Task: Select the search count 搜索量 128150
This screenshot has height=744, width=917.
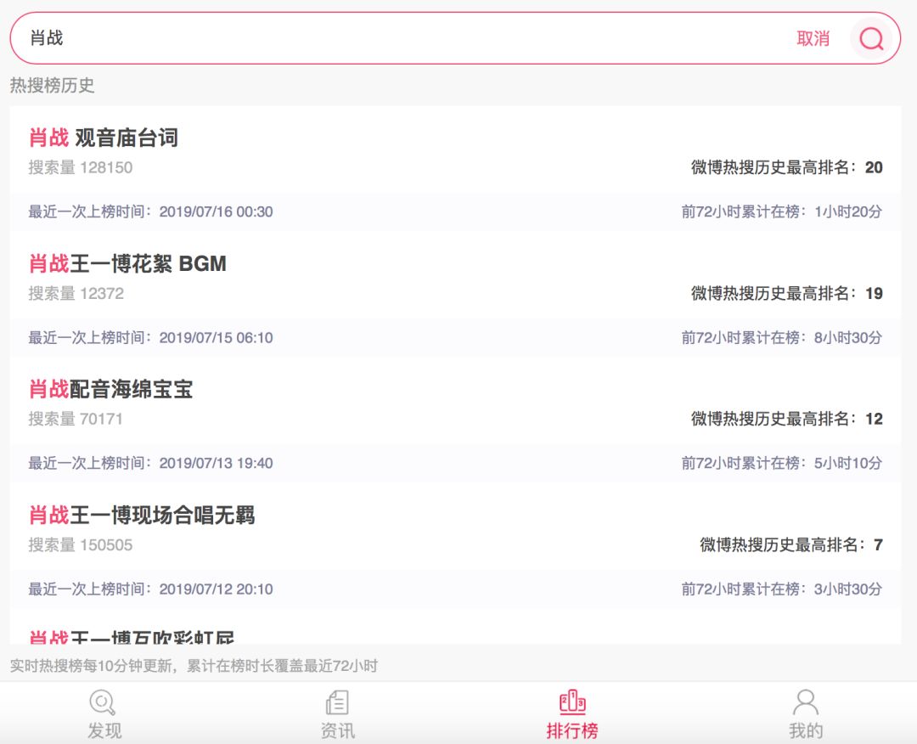Action: coord(81,168)
